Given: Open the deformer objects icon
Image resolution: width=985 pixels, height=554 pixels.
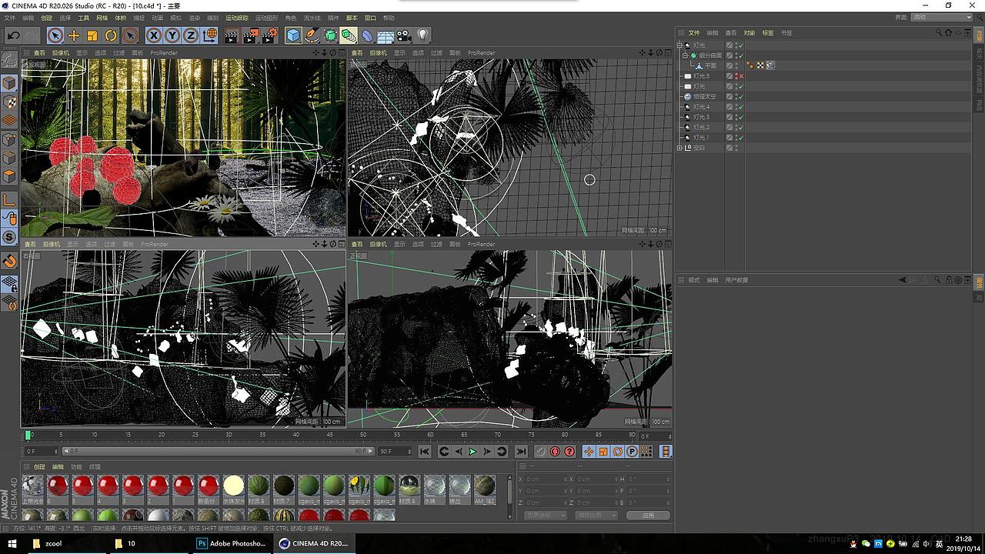Looking at the screenshot, I should click(x=367, y=35).
